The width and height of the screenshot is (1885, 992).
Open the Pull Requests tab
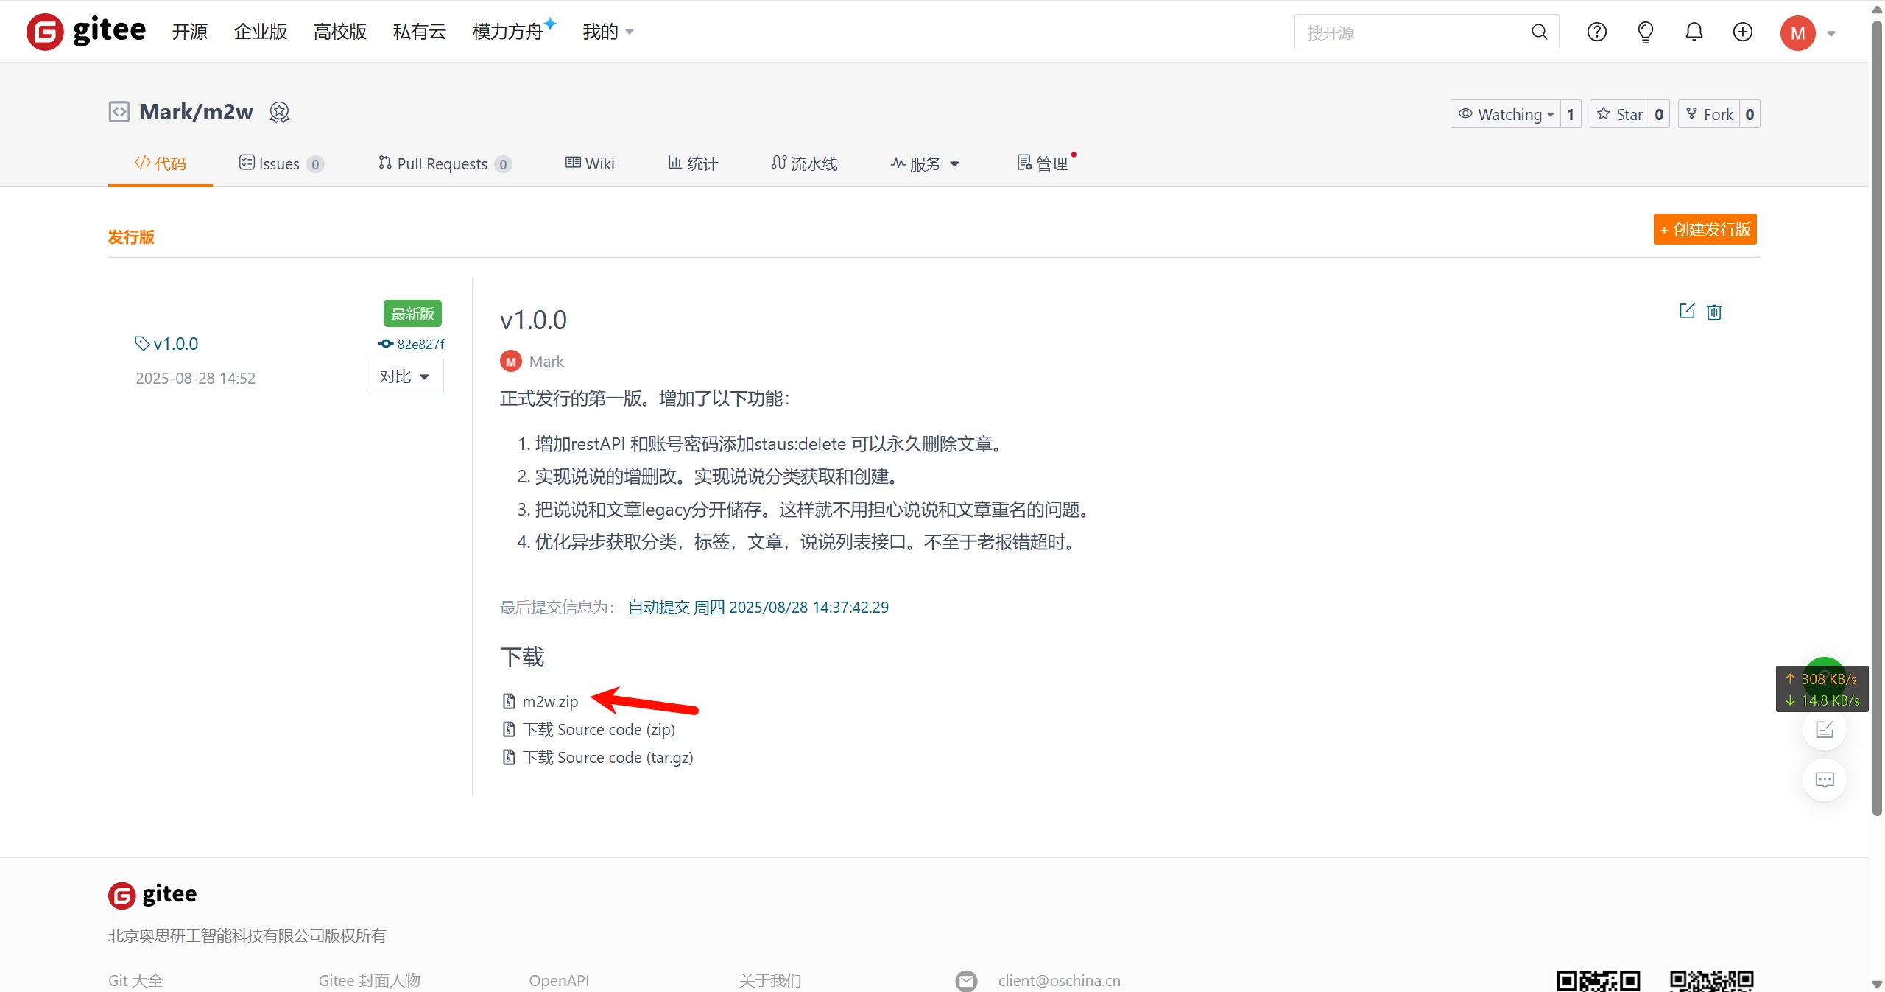[x=445, y=163]
